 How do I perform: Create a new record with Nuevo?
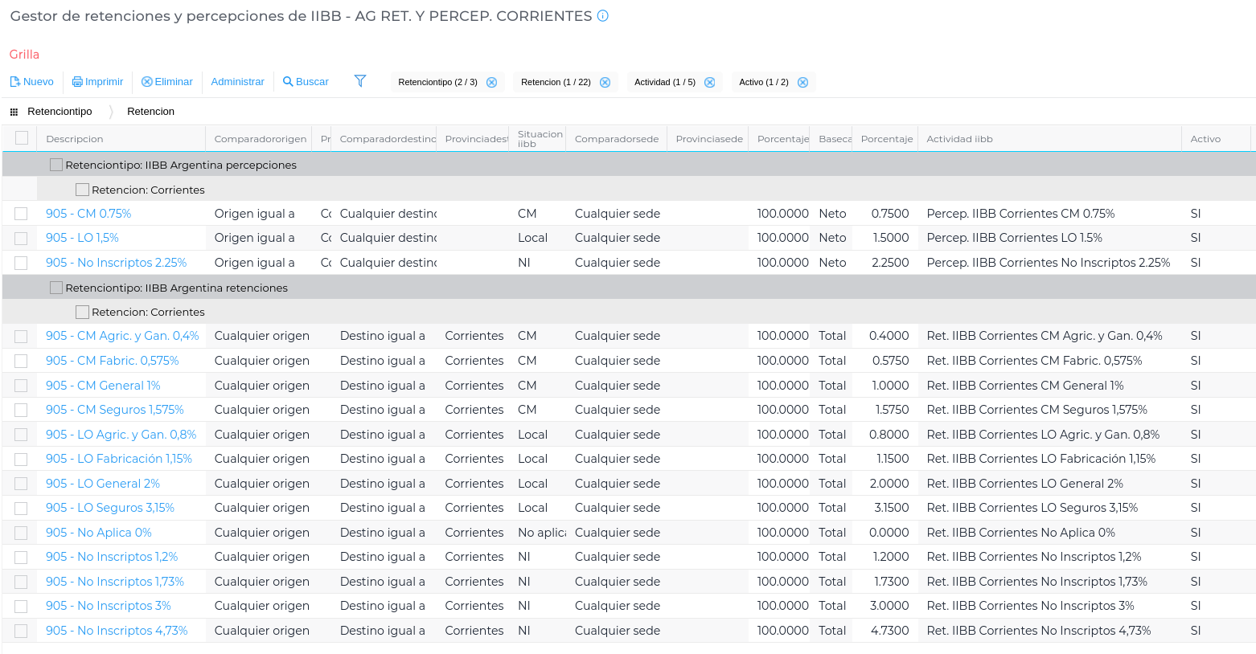[x=32, y=82]
